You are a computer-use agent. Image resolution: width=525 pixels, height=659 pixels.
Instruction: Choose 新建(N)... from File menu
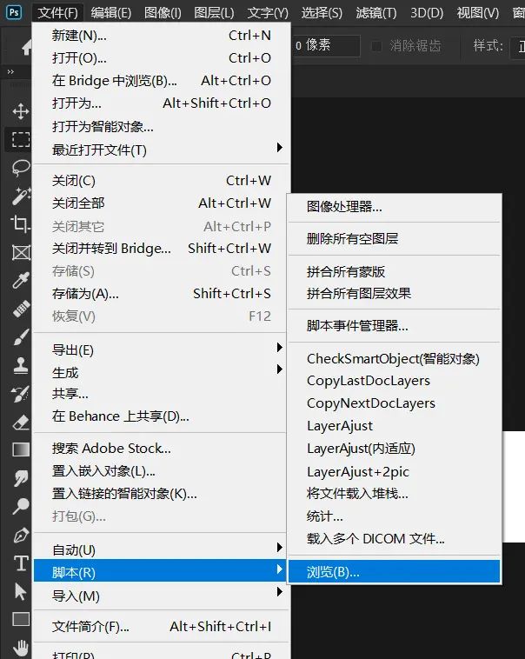coord(162,36)
